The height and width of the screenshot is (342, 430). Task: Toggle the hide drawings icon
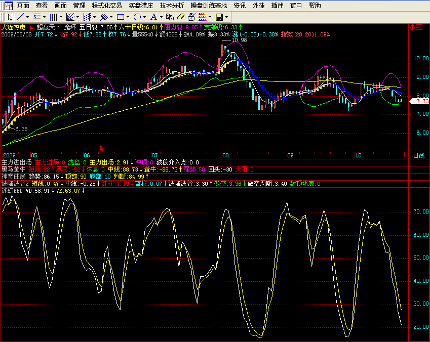191,17
